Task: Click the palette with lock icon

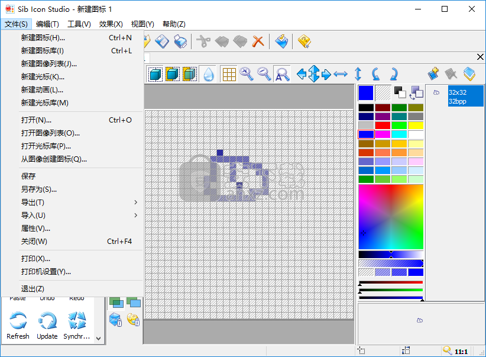Action: pos(134,320)
